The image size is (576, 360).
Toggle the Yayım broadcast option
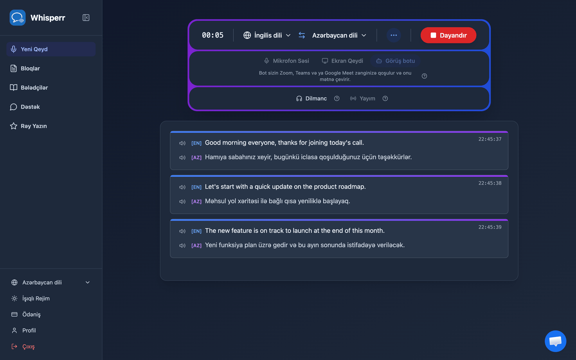click(x=363, y=99)
